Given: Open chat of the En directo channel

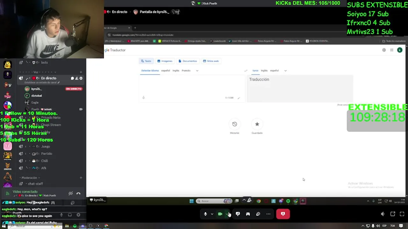Looking at the screenshot, I should 72,78.
